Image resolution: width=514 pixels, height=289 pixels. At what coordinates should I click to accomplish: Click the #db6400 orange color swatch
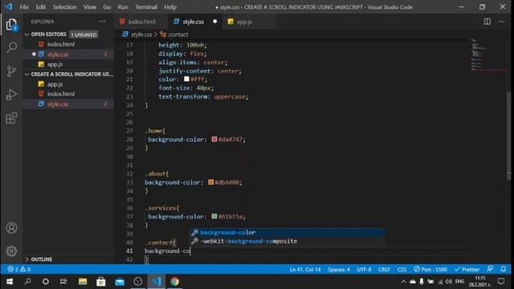click(210, 182)
